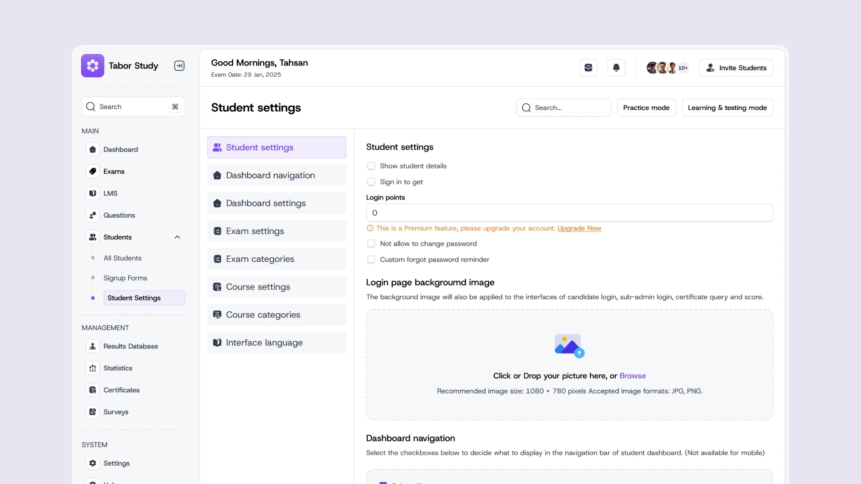The height and width of the screenshot is (484, 861).
Task: Toggle the Sign in to get checkbox
Action: (371, 182)
